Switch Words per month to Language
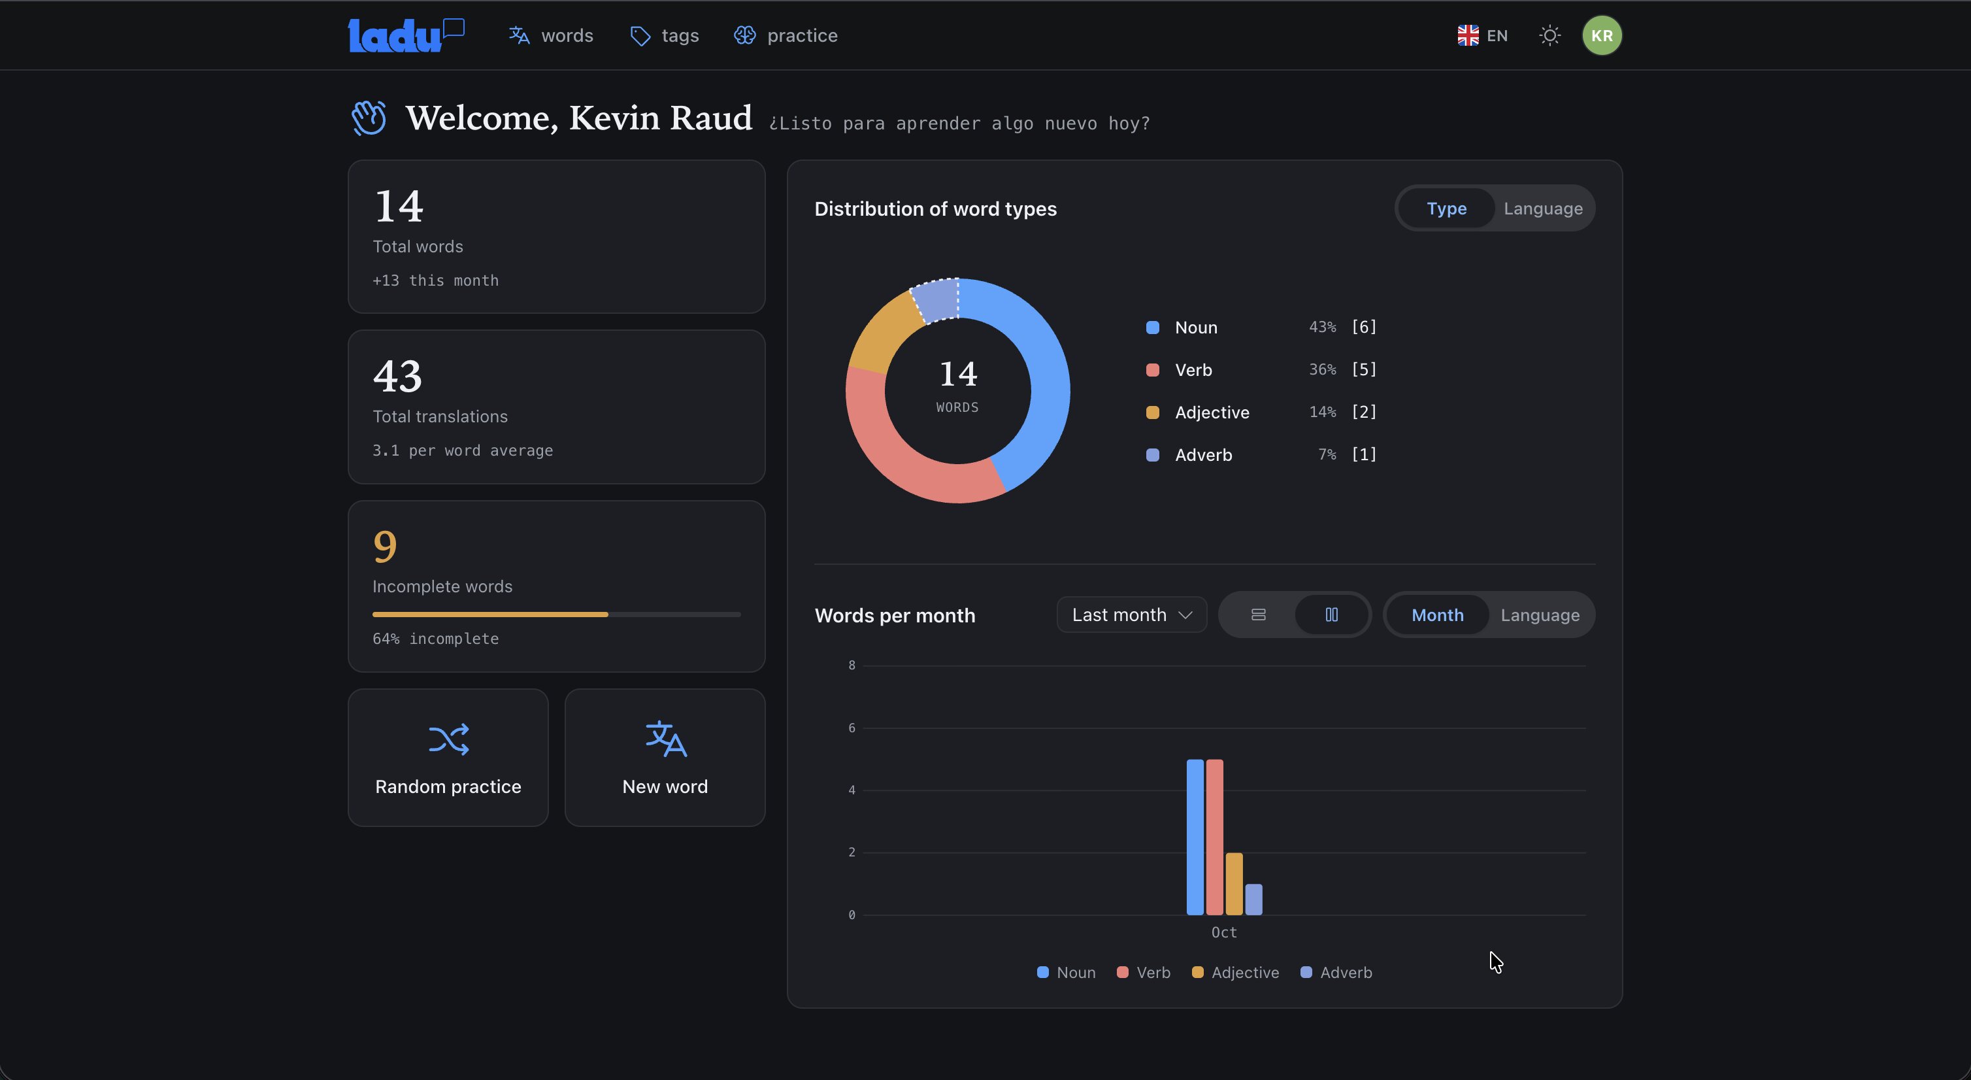The image size is (1971, 1080). [x=1540, y=615]
